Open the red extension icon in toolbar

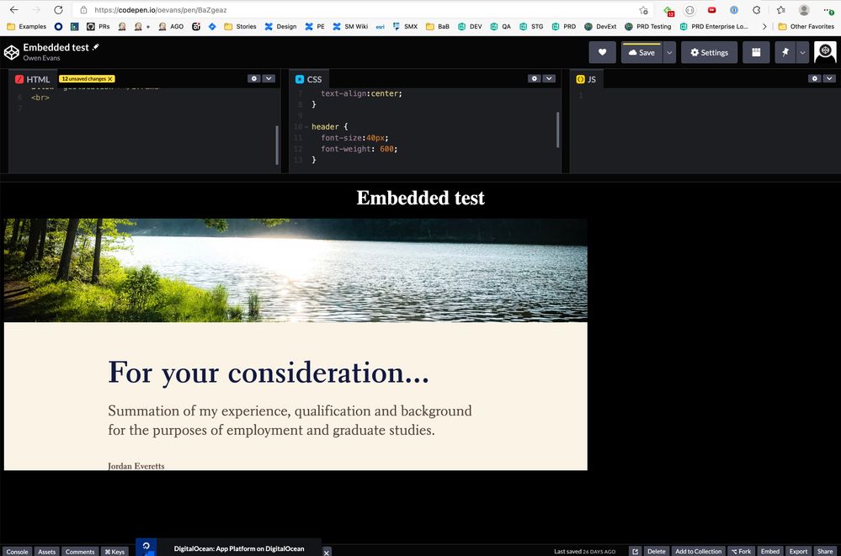(711, 10)
